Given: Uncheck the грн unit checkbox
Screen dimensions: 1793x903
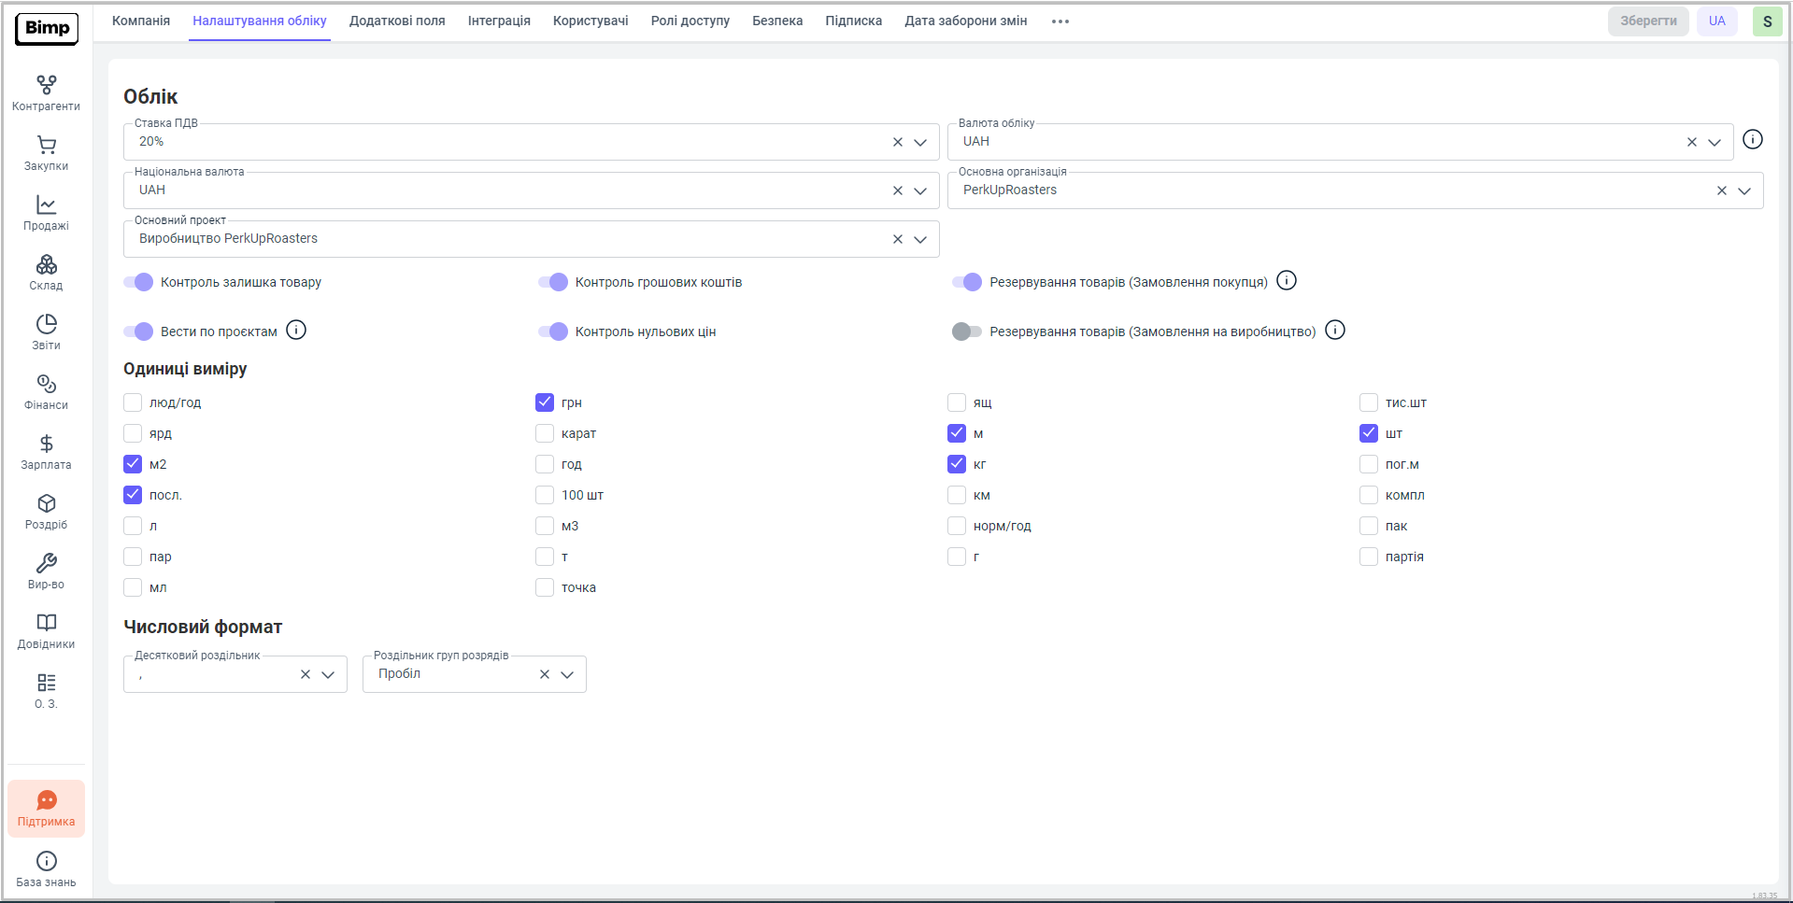Looking at the screenshot, I should tap(545, 402).
